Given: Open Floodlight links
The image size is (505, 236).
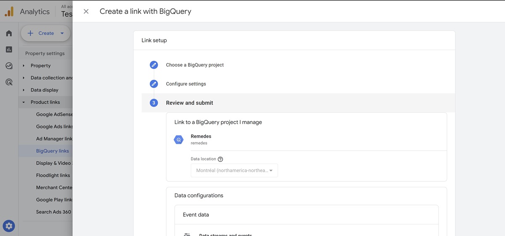Looking at the screenshot, I should [53, 175].
